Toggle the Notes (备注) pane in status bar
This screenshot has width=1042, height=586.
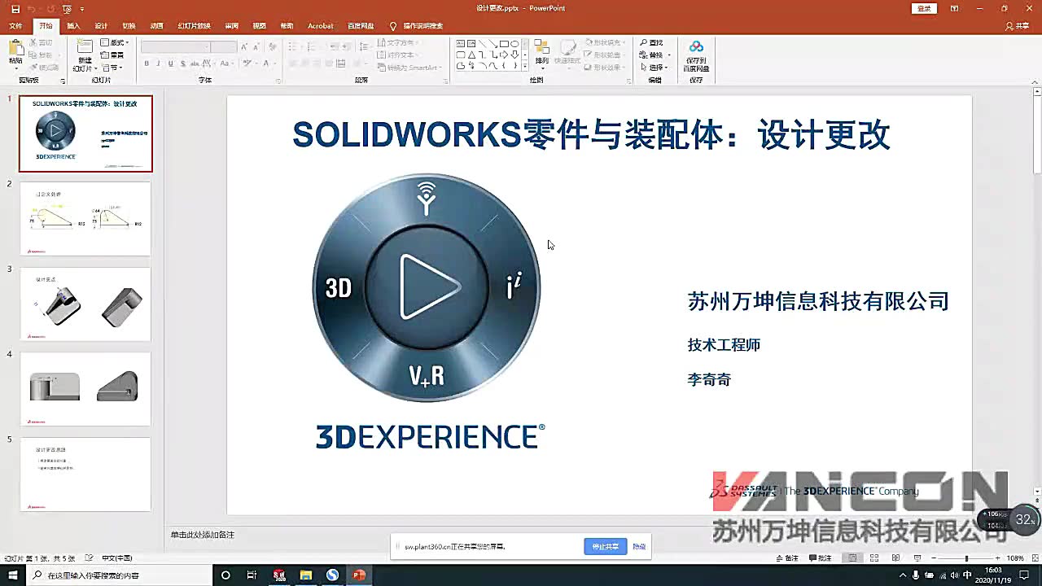(788, 559)
